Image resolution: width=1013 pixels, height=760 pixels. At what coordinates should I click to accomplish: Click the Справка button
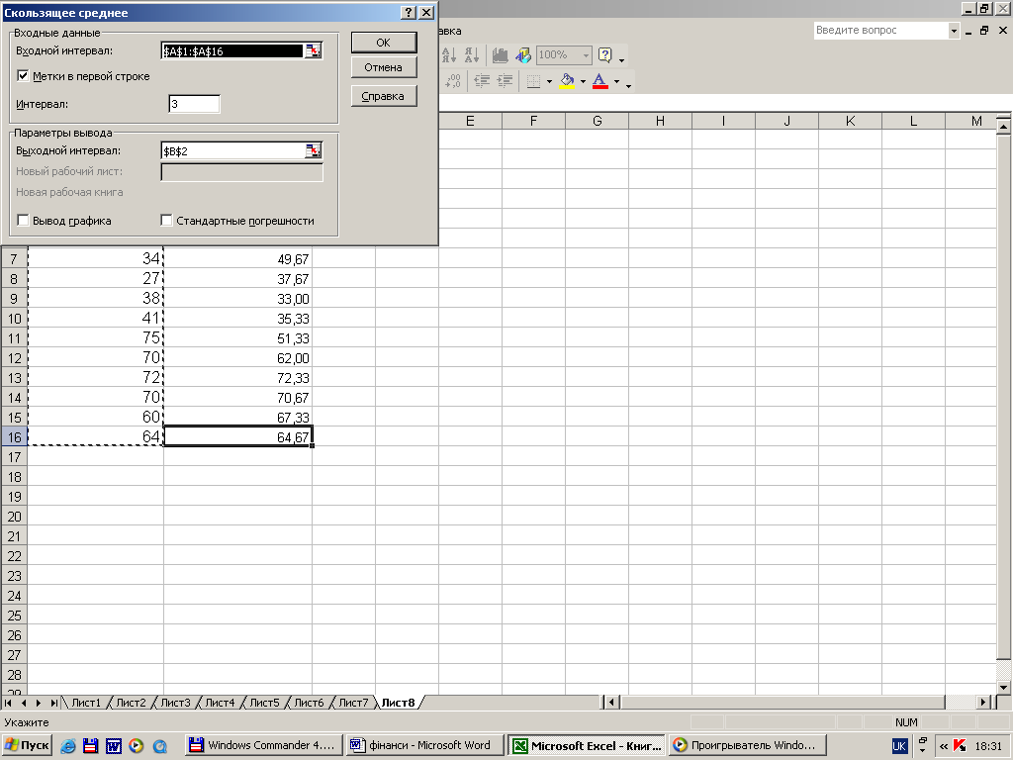pyautogui.click(x=384, y=96)
